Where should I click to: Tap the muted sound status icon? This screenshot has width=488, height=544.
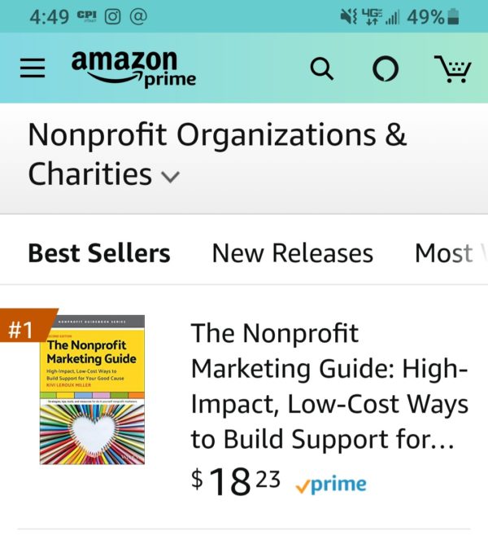tap(348, 16)
